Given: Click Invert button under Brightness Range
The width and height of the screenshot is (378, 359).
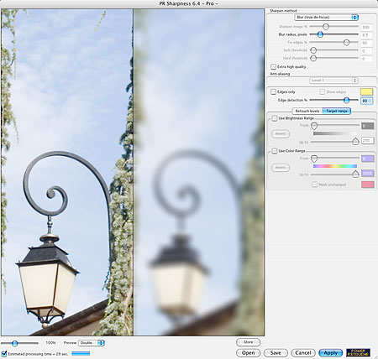Looking at the screenshot, I should (x=281, y=133).
